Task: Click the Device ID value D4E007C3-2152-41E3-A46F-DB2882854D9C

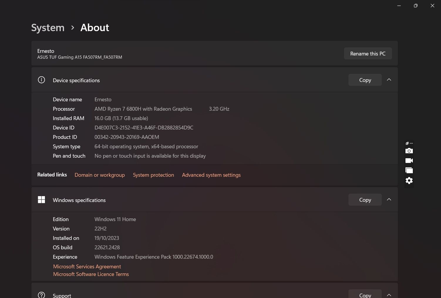Action: click(144, 127)
